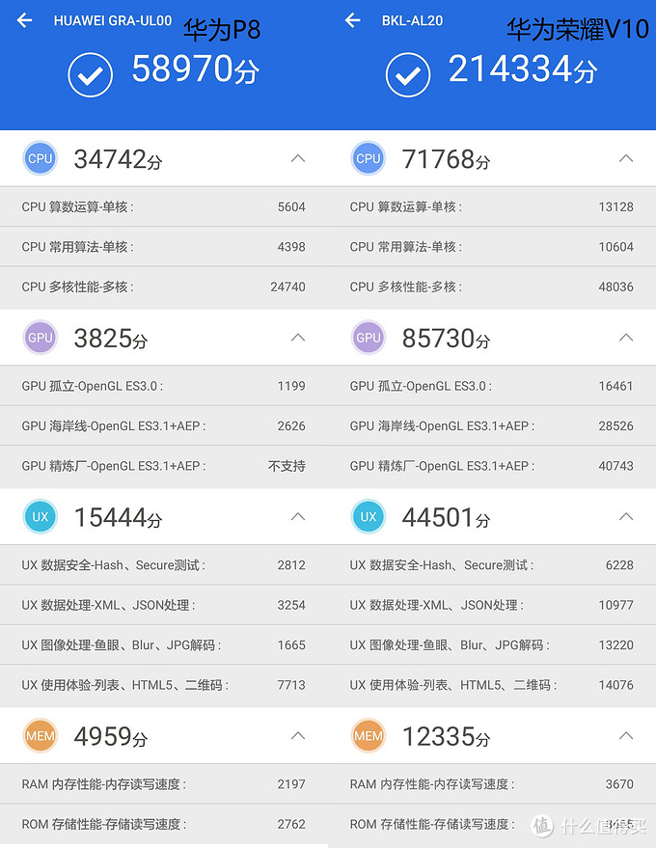Select UX 图像处理 value 13220
Screen dimensions: 656x848
pos(616,644)
